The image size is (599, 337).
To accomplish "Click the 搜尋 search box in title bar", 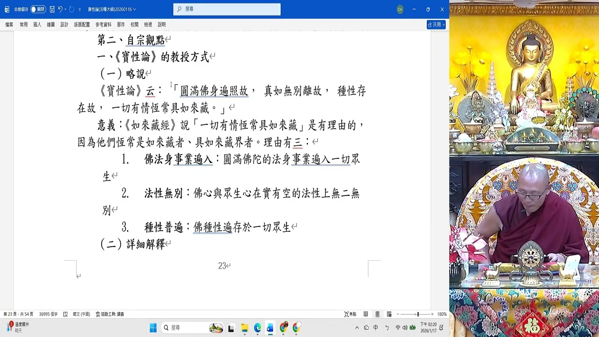I will pos(227,9).
